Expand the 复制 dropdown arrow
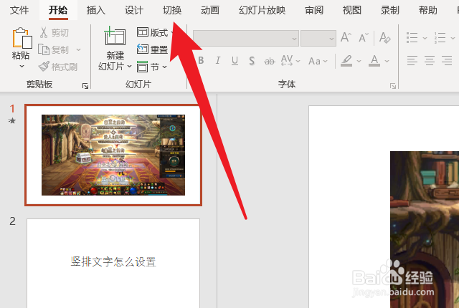The height and width of the screenshot is (308, 459). [x=79, y=49]
